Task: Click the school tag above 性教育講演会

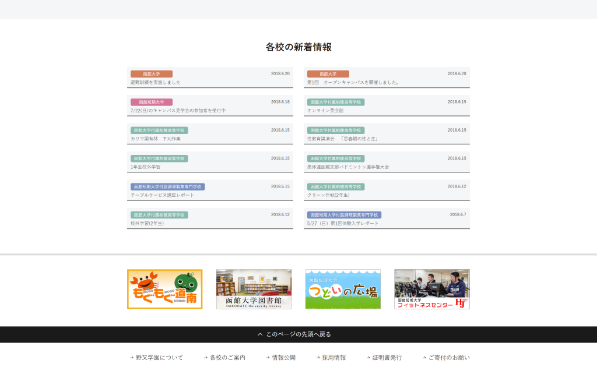Action: tap(336, 130)
